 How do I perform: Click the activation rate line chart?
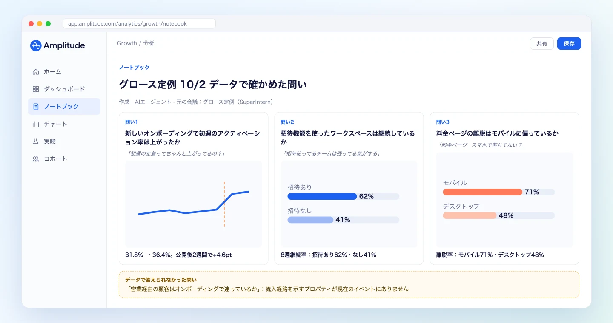(194, 204)
